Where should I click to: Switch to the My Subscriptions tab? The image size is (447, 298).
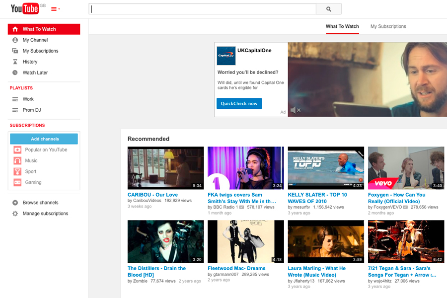[388, 26]
